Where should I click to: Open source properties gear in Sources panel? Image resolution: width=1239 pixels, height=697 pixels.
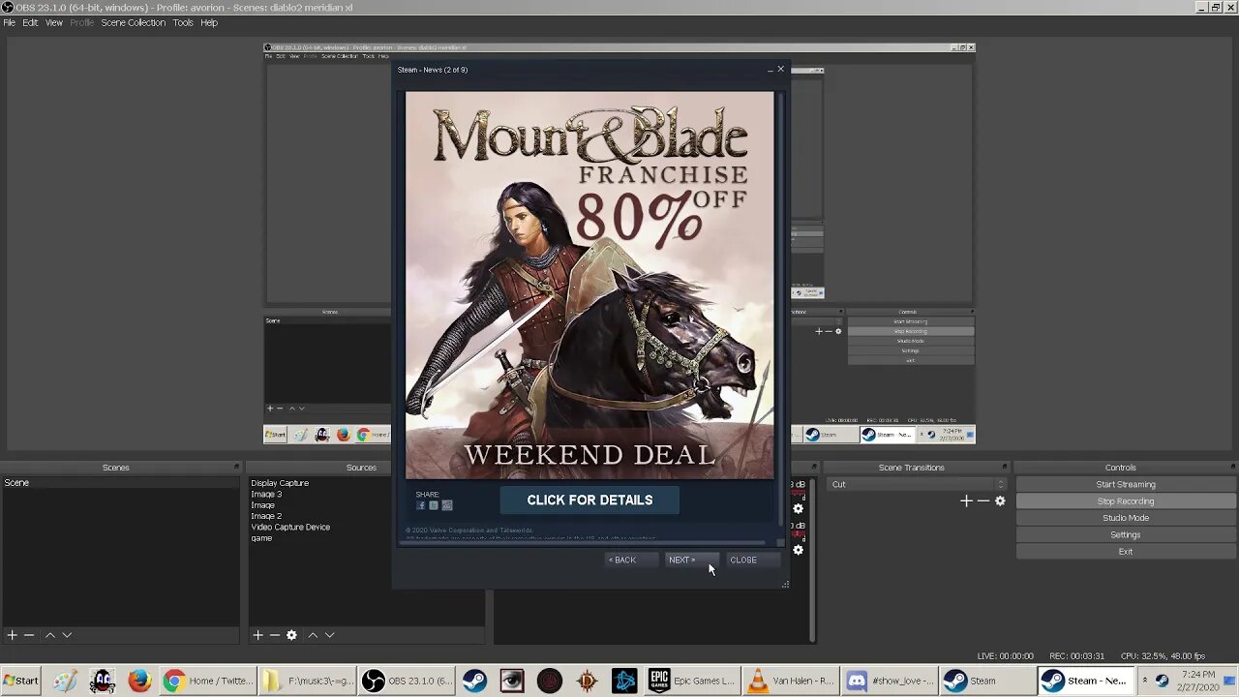291,635
